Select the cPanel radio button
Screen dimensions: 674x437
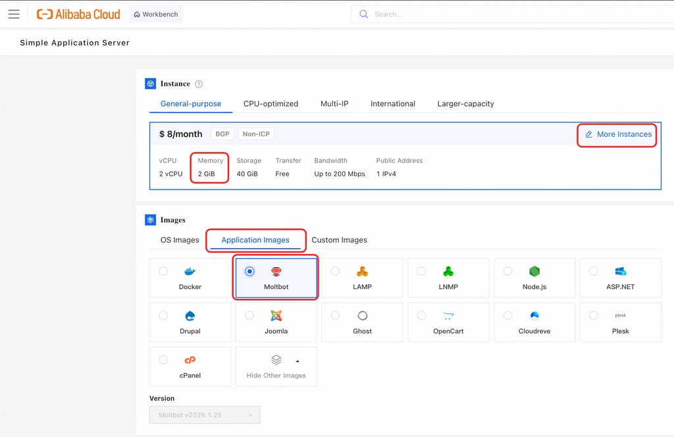click(163, 360)
